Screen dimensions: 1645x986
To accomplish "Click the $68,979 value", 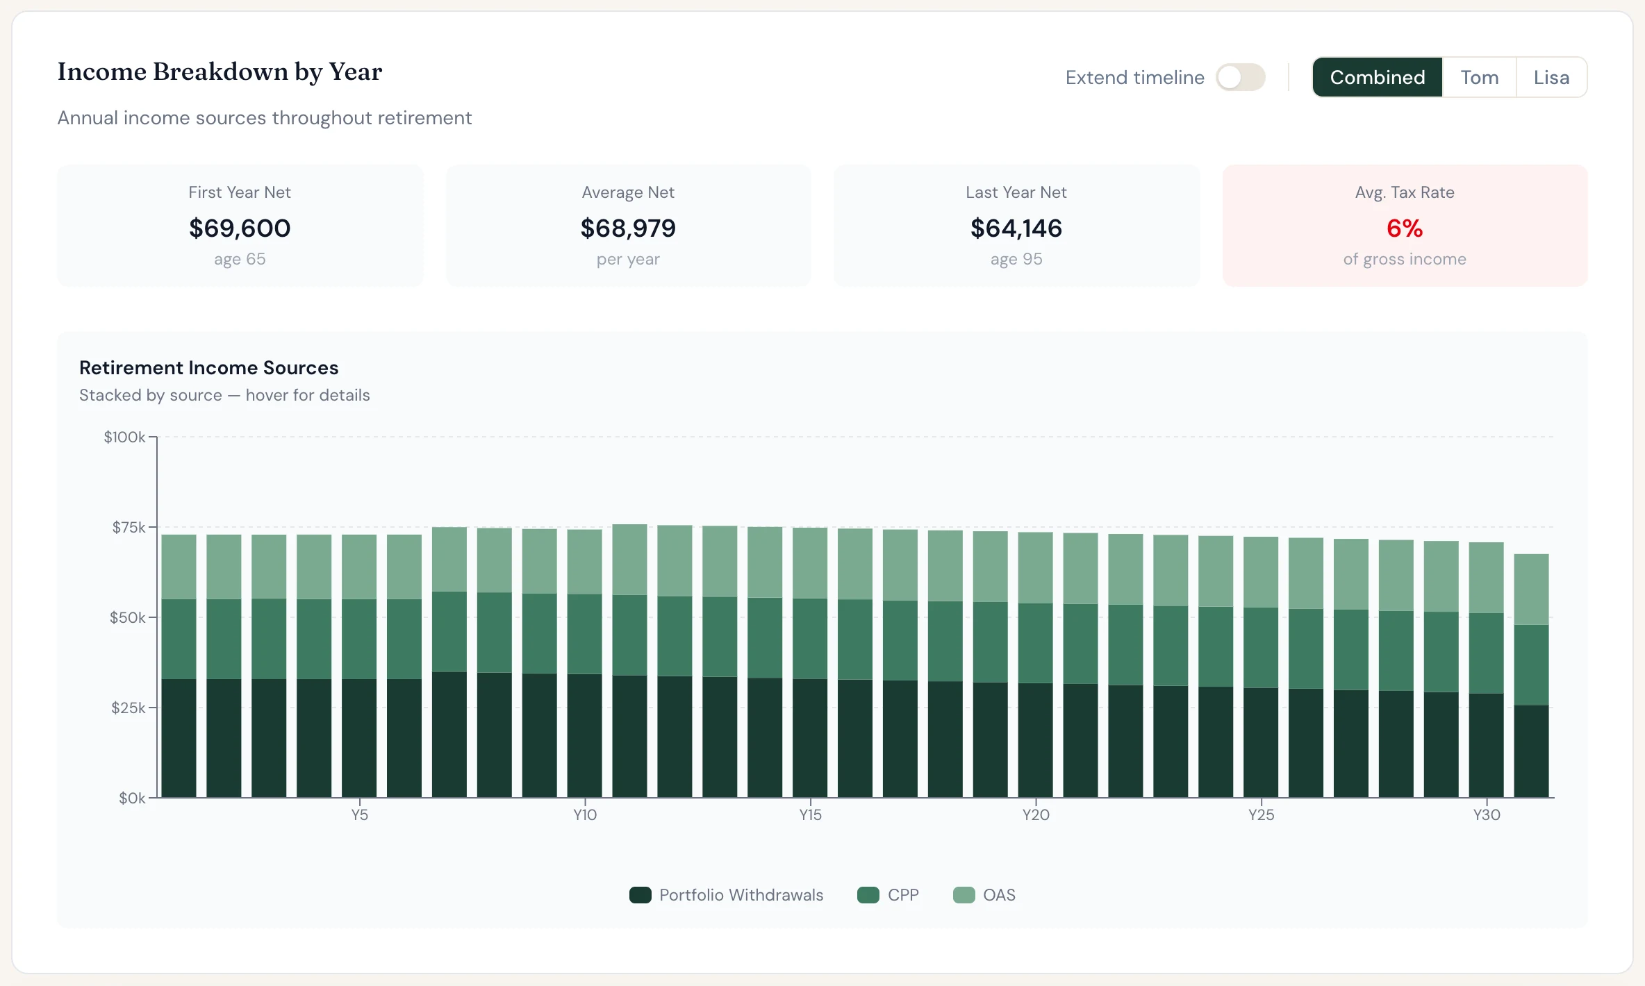I will click(628, 228).
